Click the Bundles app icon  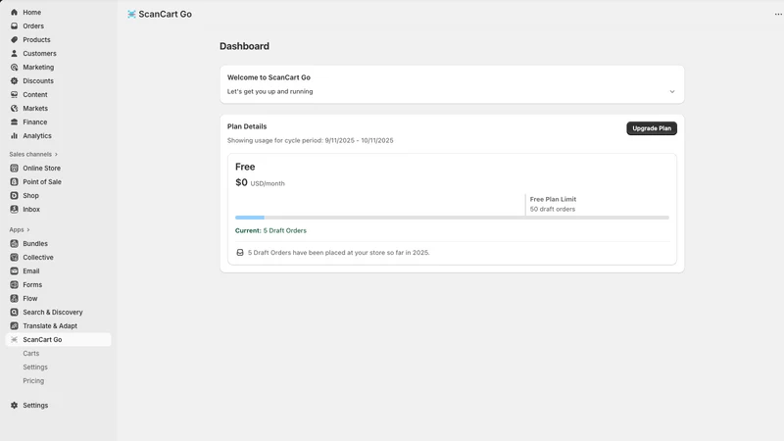[x=14, y=243]
